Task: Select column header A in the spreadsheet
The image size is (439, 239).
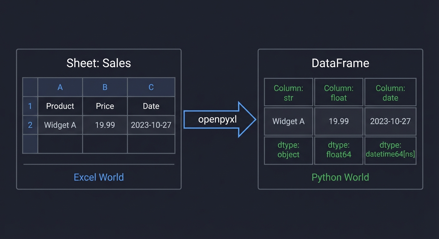Action: pyautogui.click(x=60, y=87)
